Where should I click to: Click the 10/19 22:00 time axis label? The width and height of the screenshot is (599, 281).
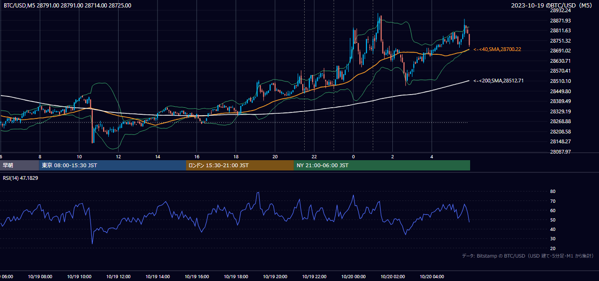314,276
